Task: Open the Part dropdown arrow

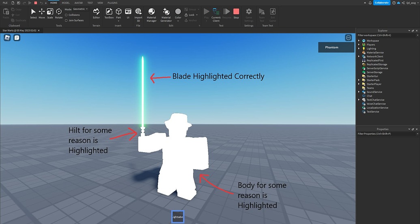Action: (118, 21)
